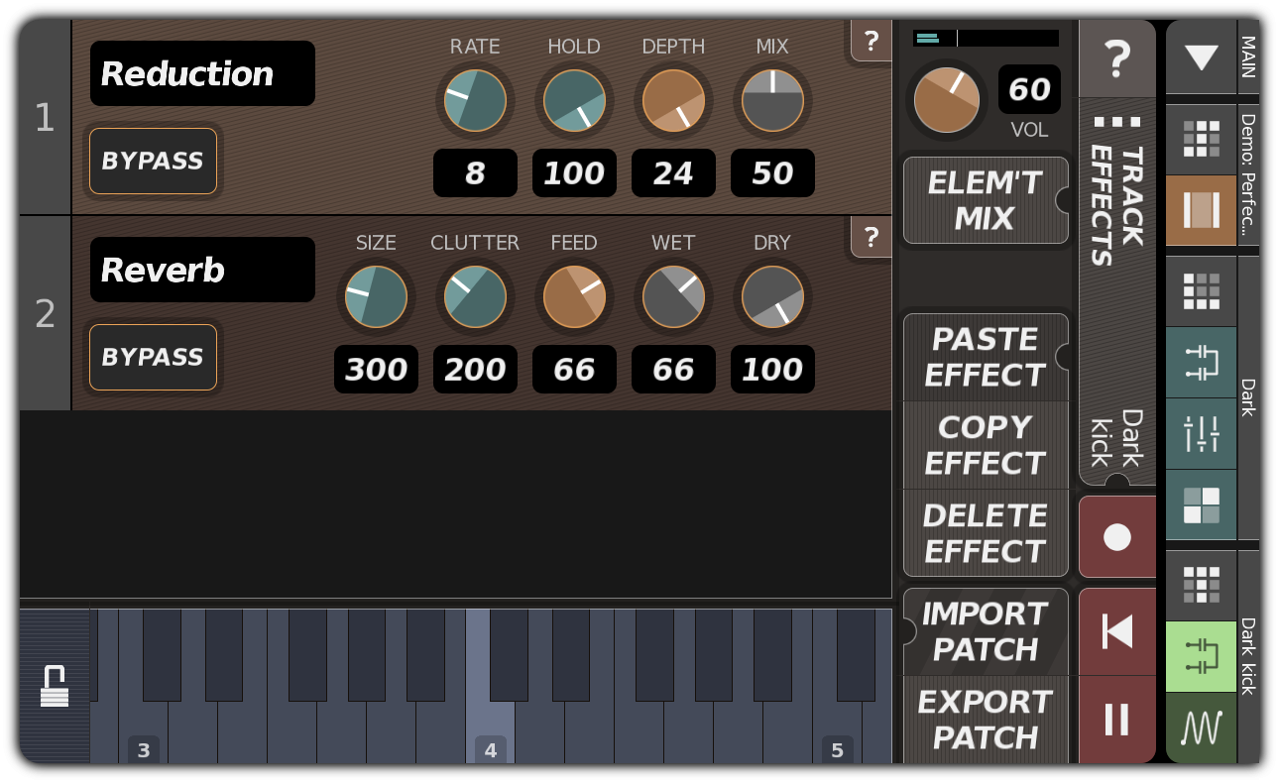Select the pads icon in the Dark section

(1201, 505)
